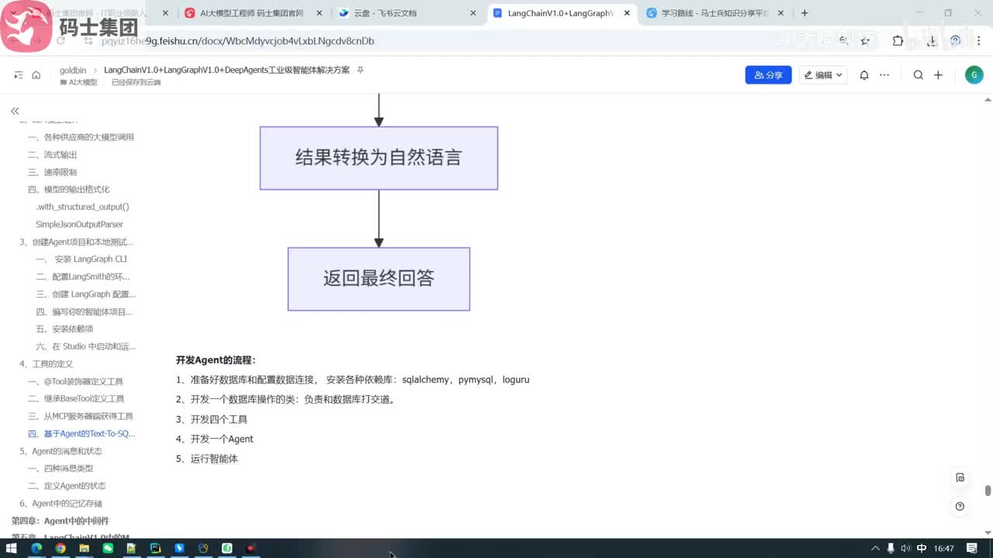Open goldbin breadcrumb link
Screen dimensions: 993x558
click(73, 70)
